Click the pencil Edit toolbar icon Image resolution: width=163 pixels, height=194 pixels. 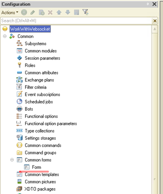coord(33,12)
